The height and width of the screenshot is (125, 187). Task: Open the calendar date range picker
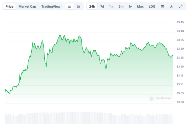pos(162,6)
